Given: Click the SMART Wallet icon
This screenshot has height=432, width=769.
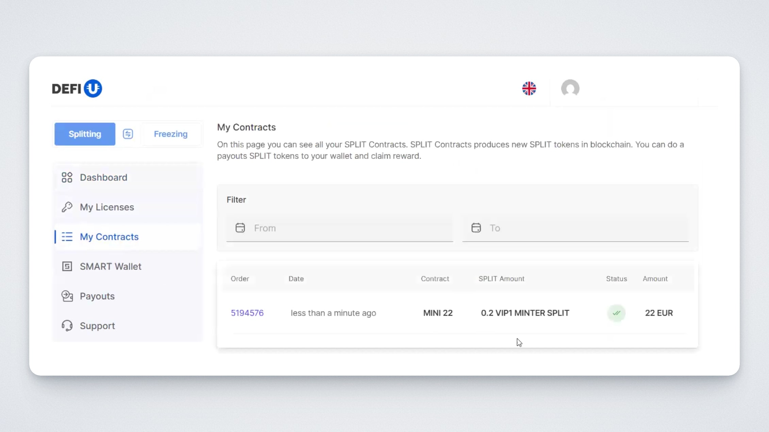Looking at the screenshot, I should click(67, 266).
